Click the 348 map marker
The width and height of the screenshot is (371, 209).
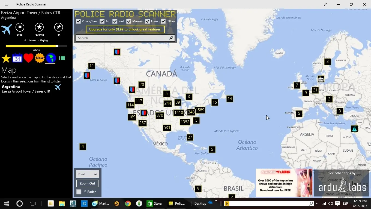192,112
